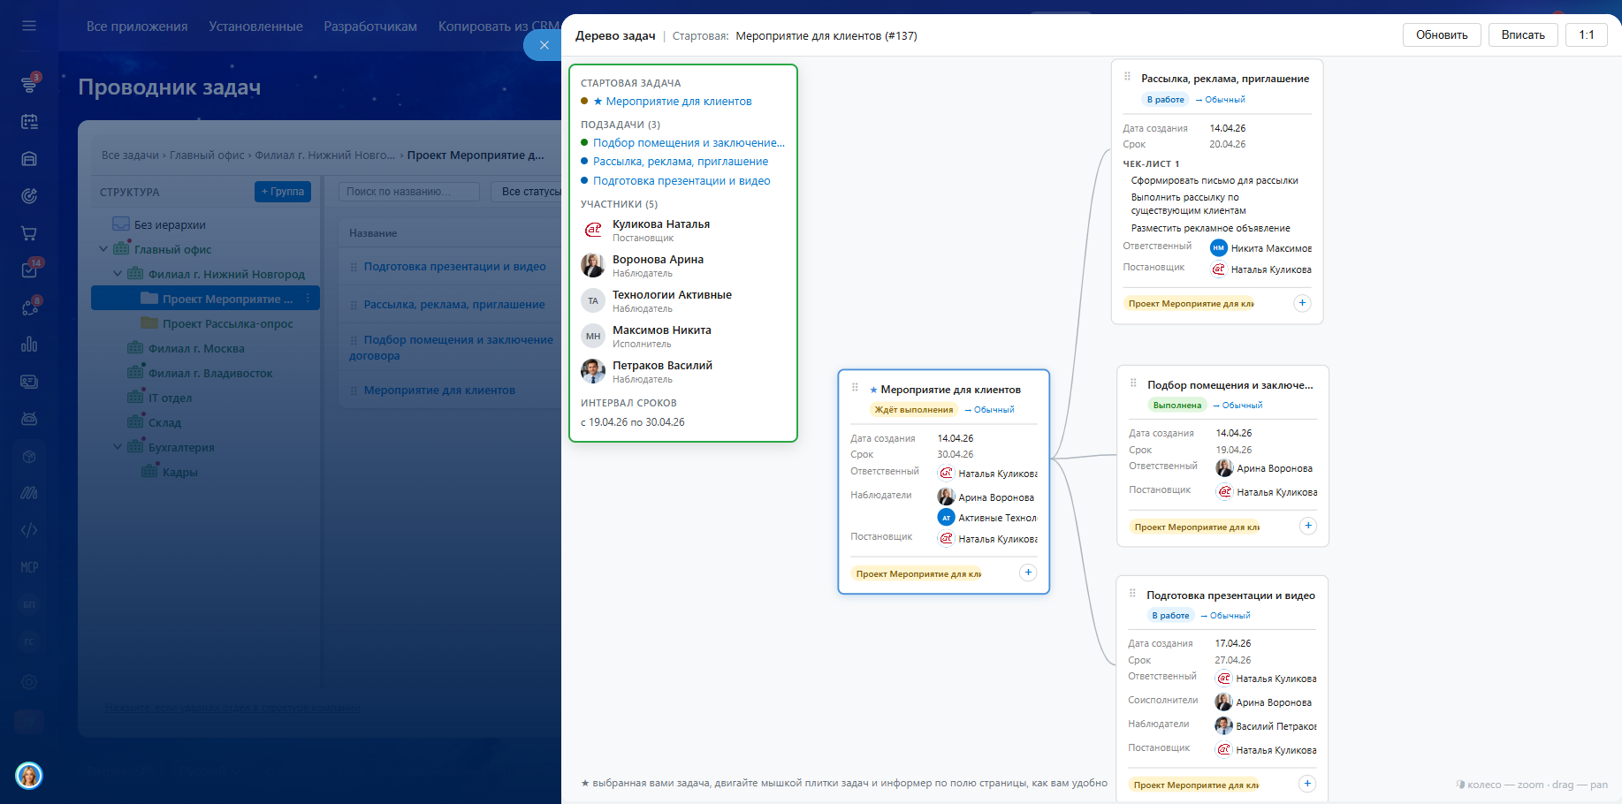
Task: Open the Разработчикам tab
Action: [x=370, y=27]
